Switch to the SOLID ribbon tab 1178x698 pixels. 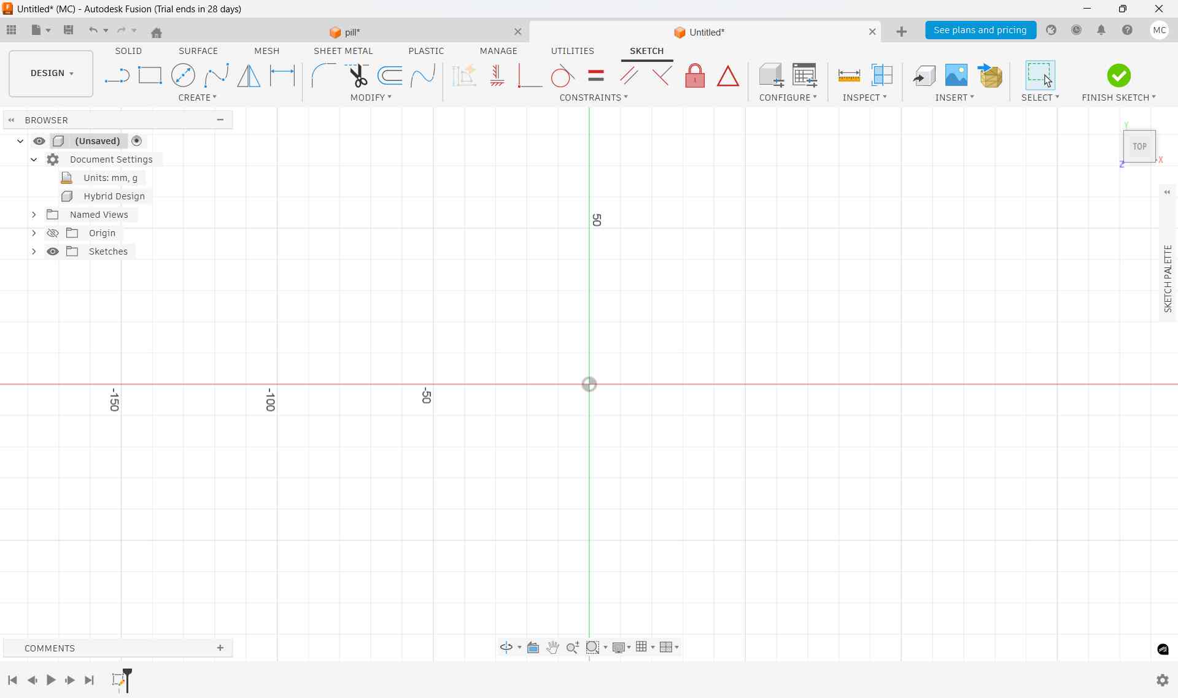point(128,51)
